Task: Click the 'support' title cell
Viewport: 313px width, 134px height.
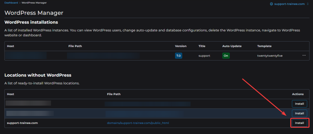Action: pyautogui.click(x=204, y=56)
